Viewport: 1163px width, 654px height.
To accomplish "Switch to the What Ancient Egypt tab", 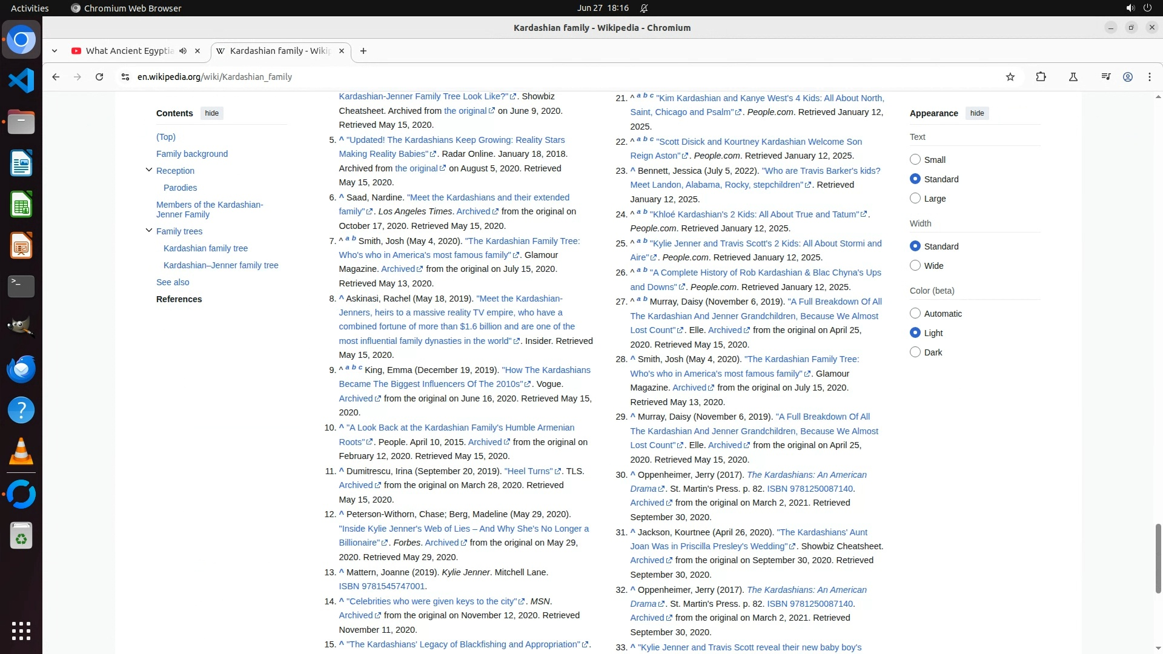I will (x=130, y=51).
